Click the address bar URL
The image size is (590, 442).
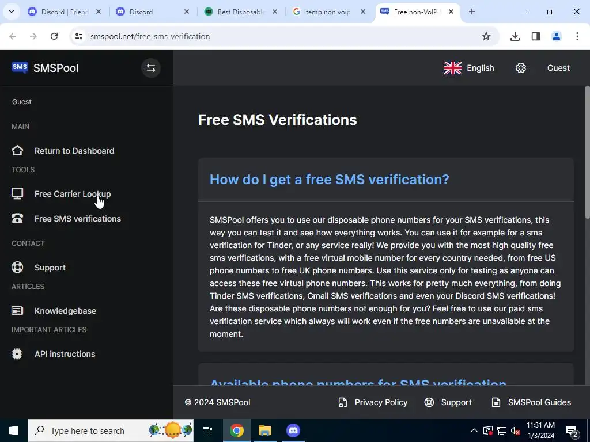tap(150, 36)
